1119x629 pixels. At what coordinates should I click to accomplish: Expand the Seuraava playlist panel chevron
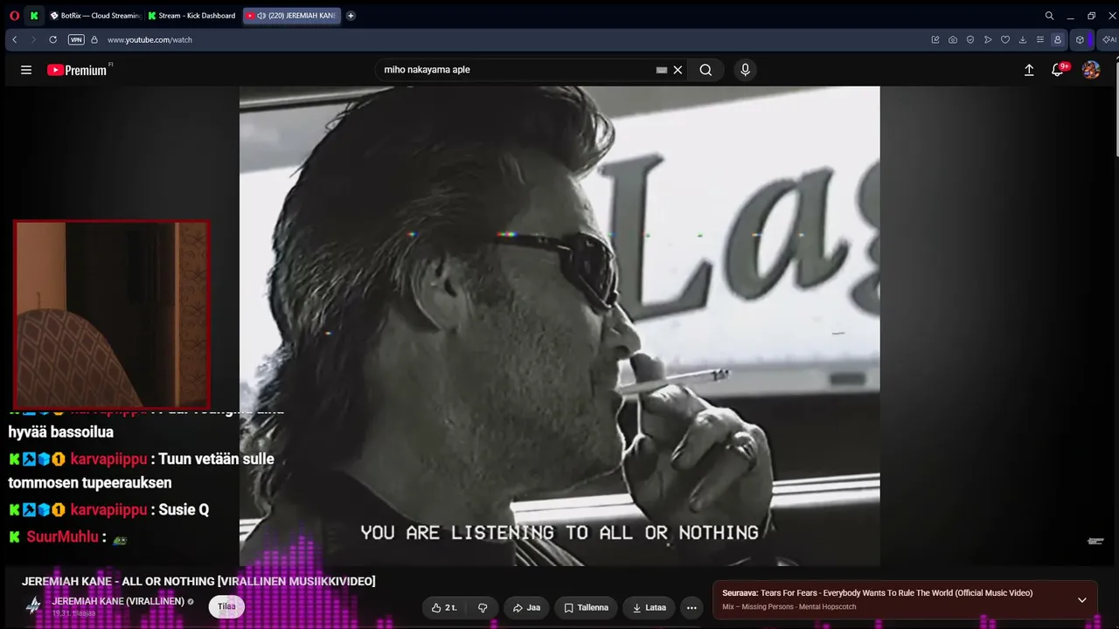1082,600
